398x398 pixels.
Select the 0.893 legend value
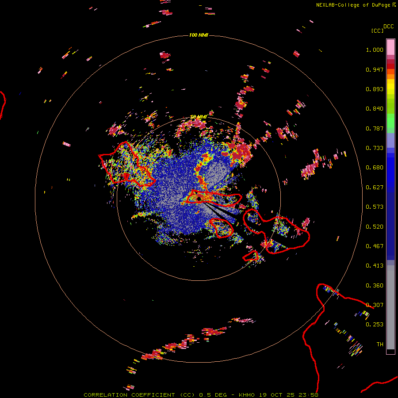tap(375, 89)
